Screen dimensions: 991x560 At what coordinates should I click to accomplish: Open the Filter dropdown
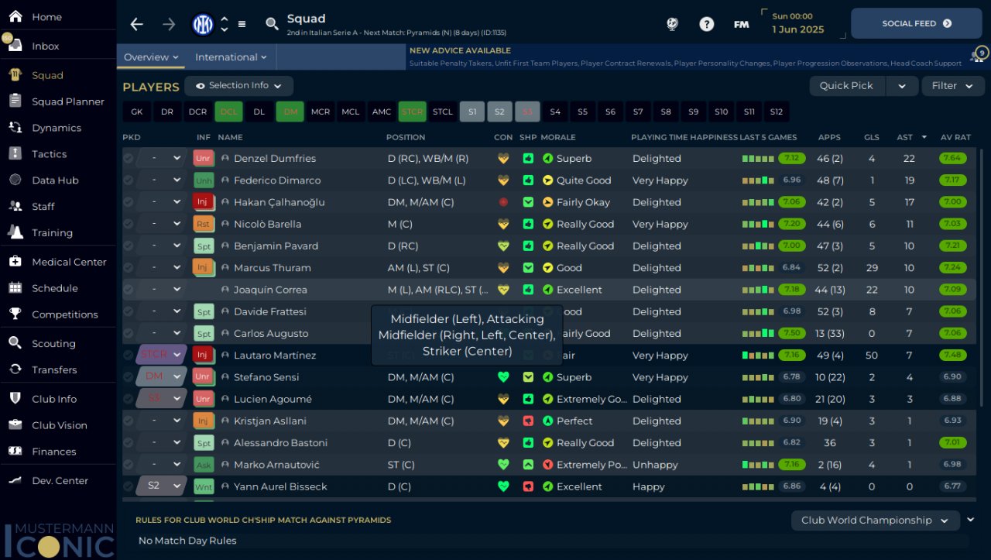(952, 86)
